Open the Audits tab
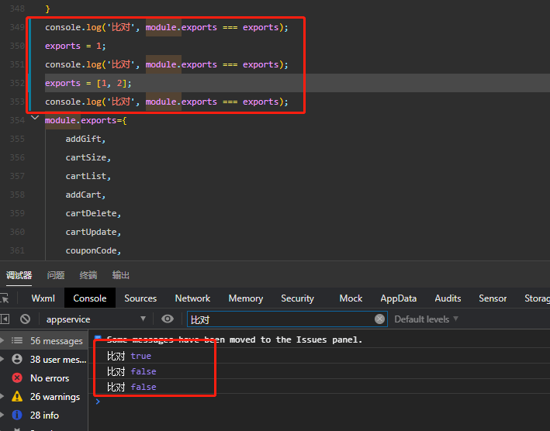This screenshot has width=550, height=431. (x=448, y=298)
